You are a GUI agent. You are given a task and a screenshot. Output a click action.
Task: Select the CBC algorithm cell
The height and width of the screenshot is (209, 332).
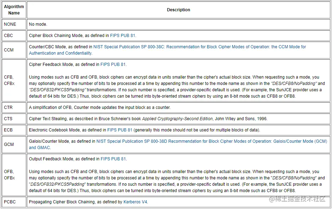pyautogui.click(x=14, y=36)
